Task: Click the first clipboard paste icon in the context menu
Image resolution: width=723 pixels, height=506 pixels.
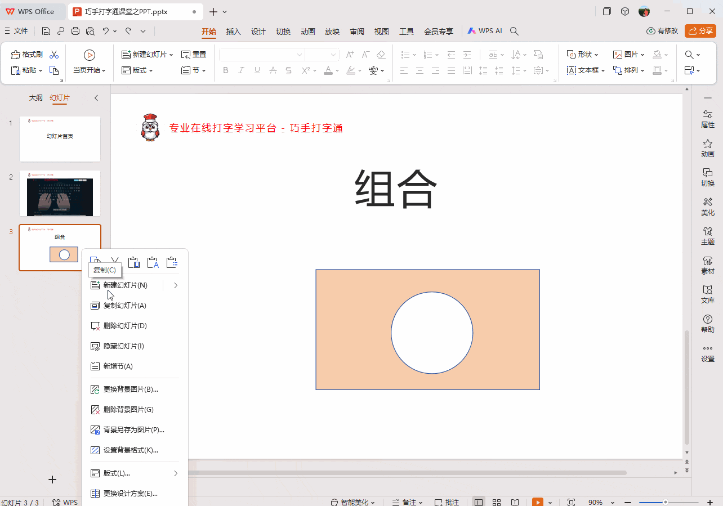Action: (133, 262)
